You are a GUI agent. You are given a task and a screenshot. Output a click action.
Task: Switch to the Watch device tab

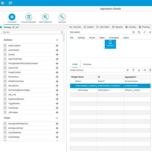(x=126, y=38)
